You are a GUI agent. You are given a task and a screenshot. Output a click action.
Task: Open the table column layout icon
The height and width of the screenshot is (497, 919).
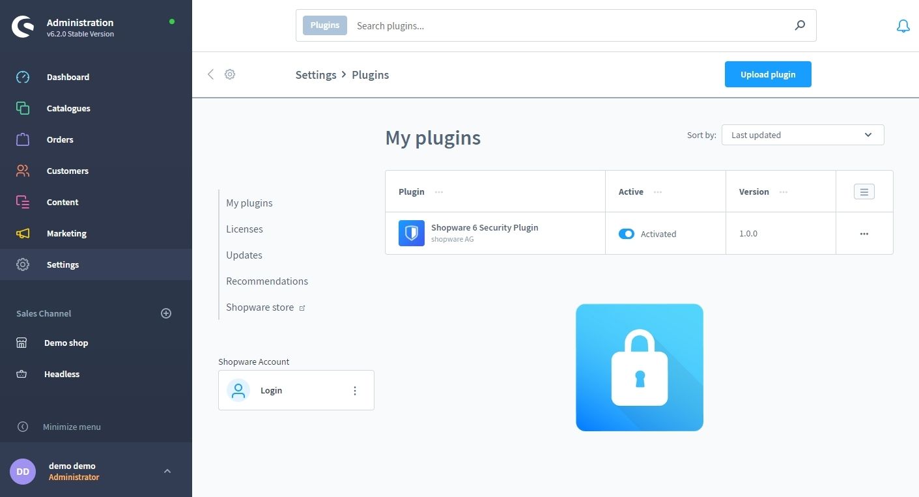pyautogui.click(x=864, y=191)
